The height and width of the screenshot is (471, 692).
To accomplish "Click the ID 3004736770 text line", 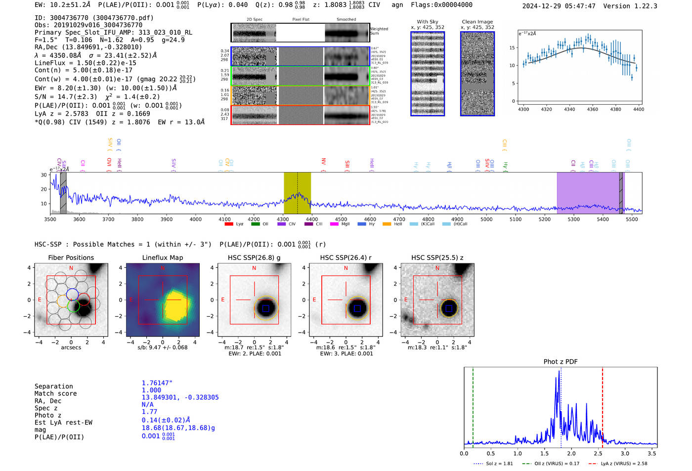I will (94, 18).
